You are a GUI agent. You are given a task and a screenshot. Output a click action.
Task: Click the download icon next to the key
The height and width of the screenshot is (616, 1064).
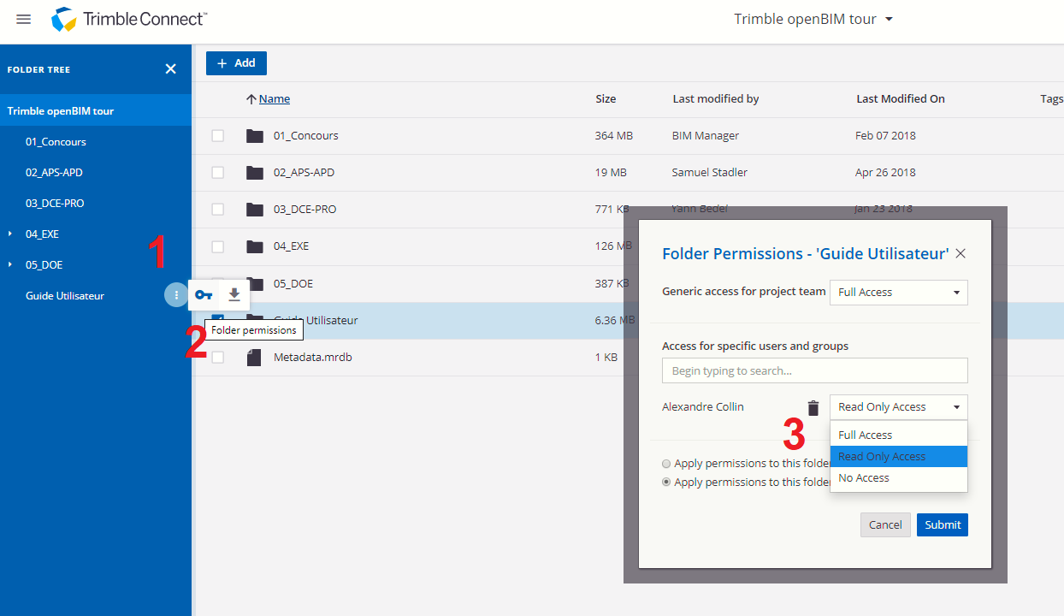tap(233, 293)
